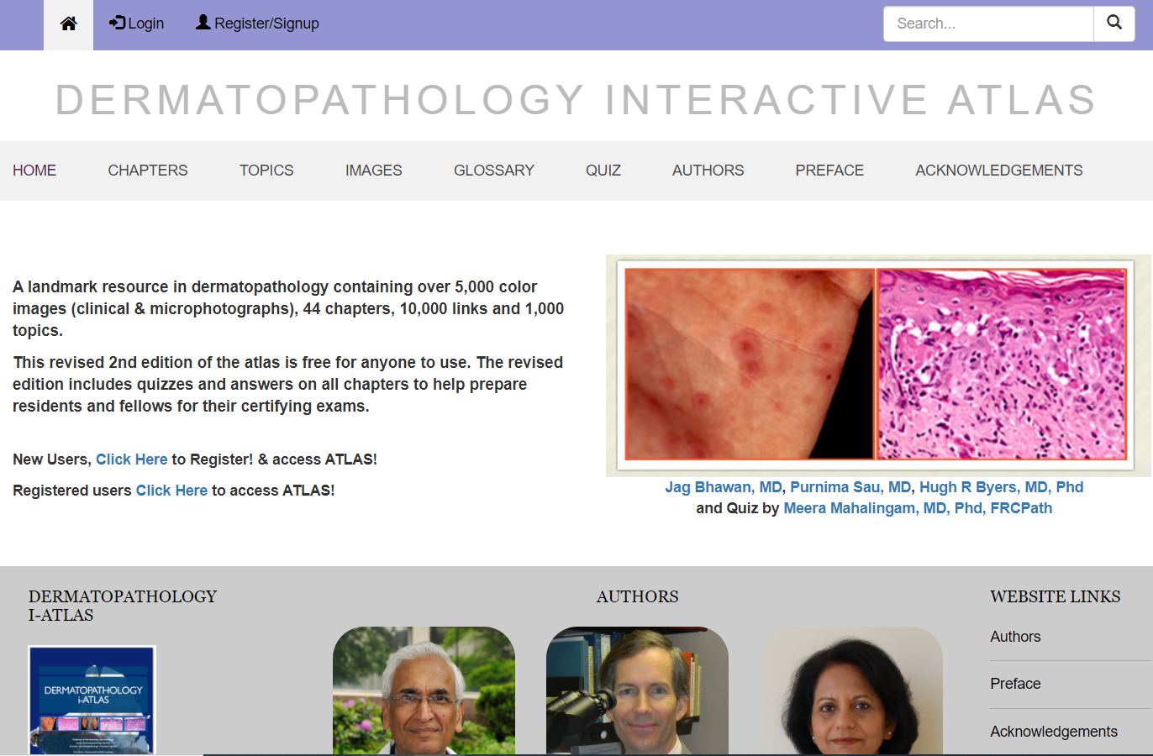Open Preface under Website Links
The width and height of the screenshot is (1153, 756).
pos(1015,684)
